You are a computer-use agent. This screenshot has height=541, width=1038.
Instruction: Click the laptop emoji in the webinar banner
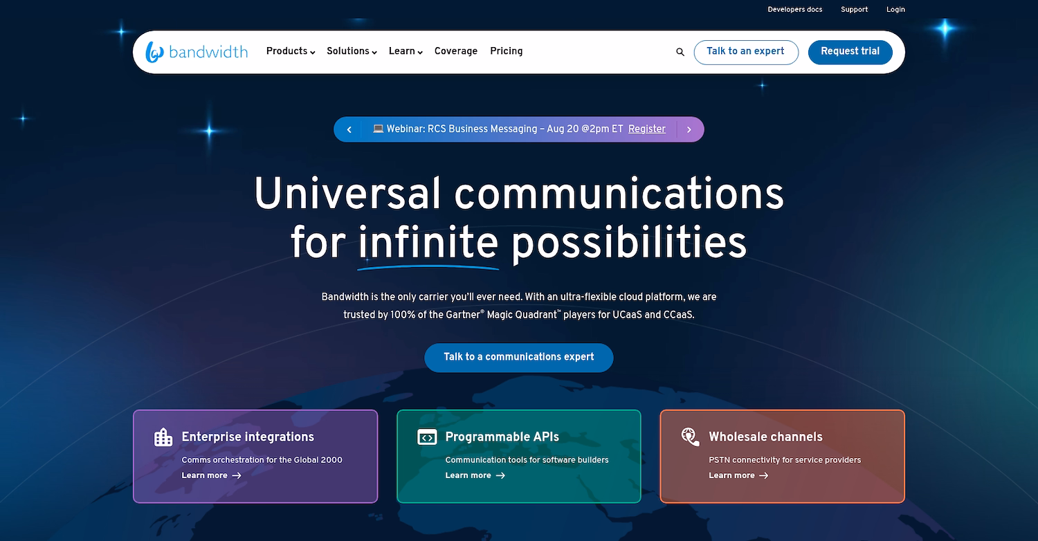[x=378, y=129]
